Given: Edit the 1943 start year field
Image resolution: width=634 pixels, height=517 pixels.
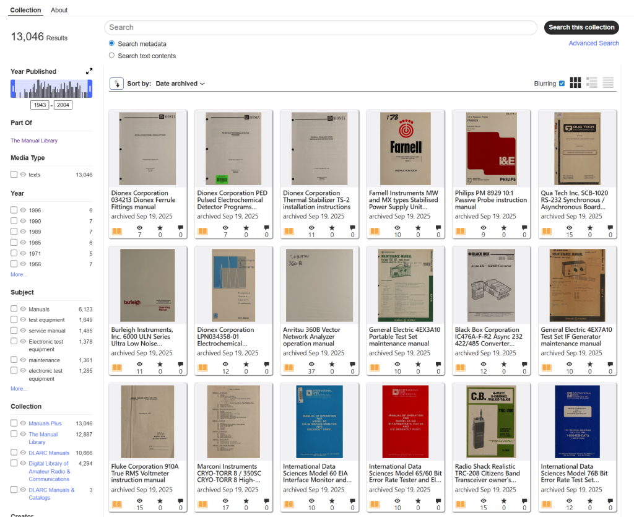Looking at the screenshot, I should click(40, 105).
